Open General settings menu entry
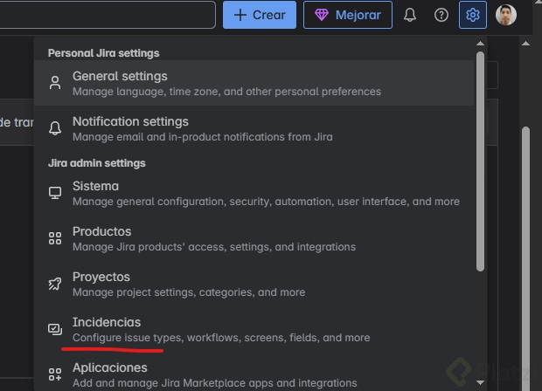 click(x=120, y=76)
